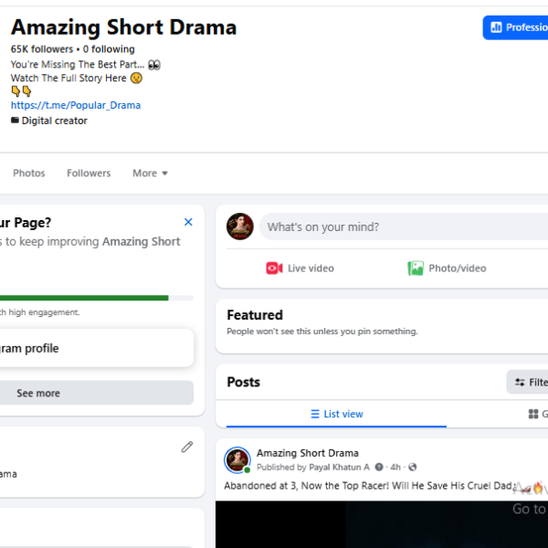Open the 4h post timestamp
Screen dimensions: 548x548
[x=395, y=468]
